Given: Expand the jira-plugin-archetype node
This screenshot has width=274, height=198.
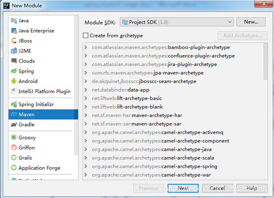Looking at the screenshot, I should pyautogui.click(x=86, y=64).
